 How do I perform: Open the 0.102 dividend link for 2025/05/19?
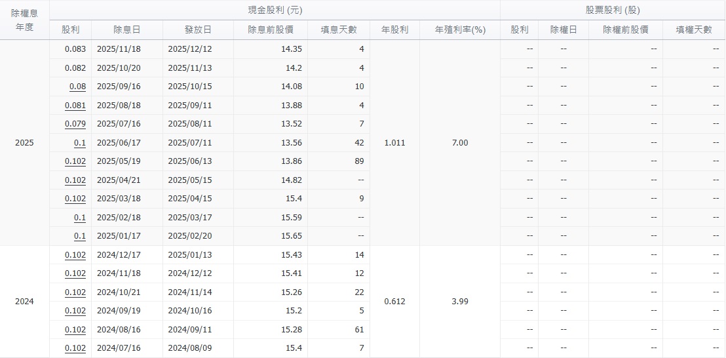click(x=75, y=161)
